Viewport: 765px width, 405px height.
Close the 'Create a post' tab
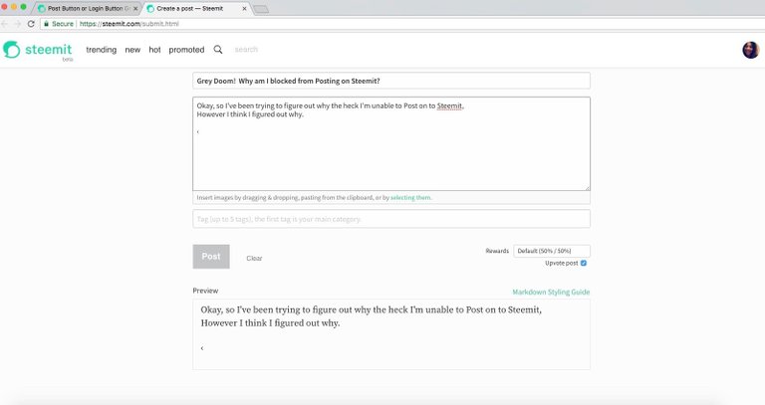244,9
